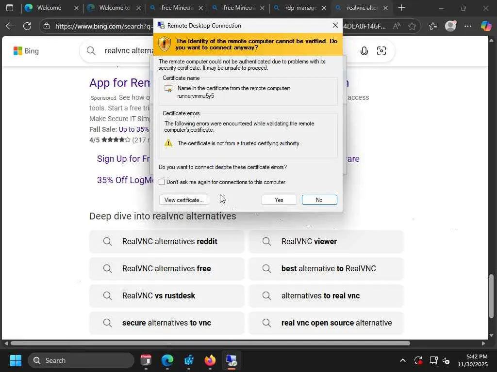Close the rdp-manager tab
The image size is (497, 372).
[x=324, y=8]
